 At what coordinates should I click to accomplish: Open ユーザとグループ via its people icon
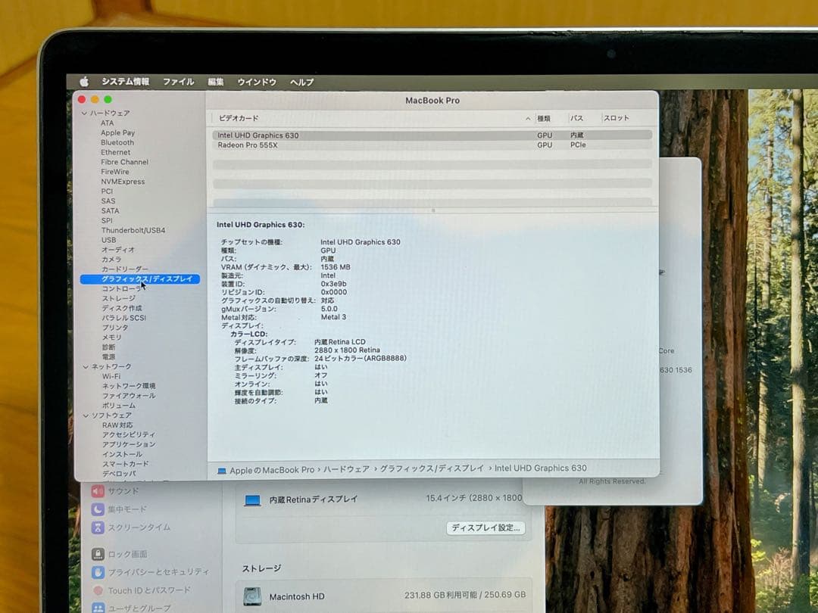(97, 607)
